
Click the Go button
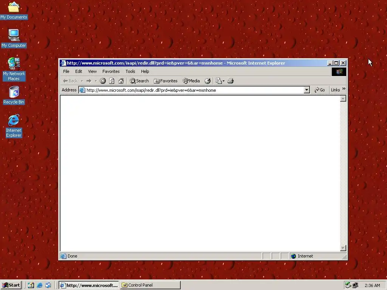(x=320, y=90)
